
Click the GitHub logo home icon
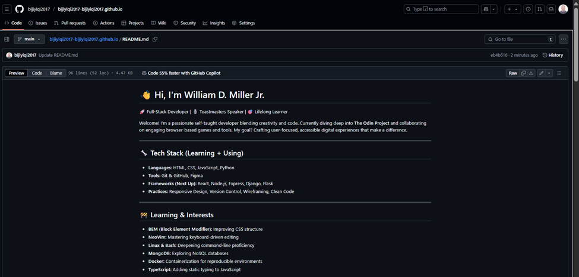tap(20, 9)
